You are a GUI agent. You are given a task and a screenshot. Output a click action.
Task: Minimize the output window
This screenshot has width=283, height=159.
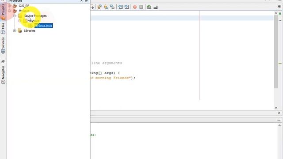[x=279, y=120]
